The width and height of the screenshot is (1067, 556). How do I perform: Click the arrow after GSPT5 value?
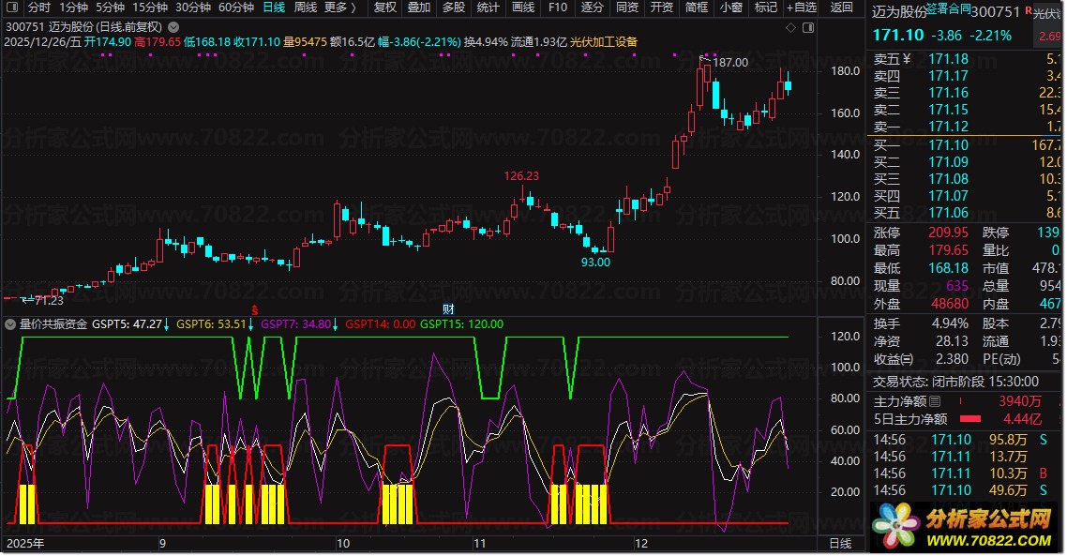166,324
